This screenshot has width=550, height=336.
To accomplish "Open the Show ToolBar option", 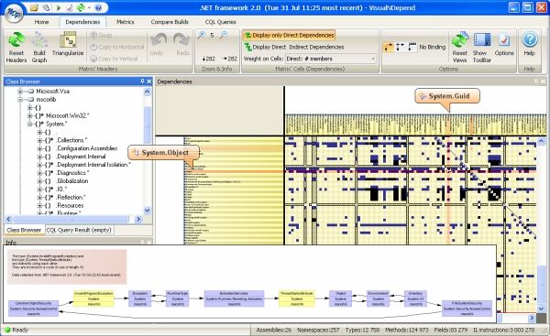I will (482, 40).
